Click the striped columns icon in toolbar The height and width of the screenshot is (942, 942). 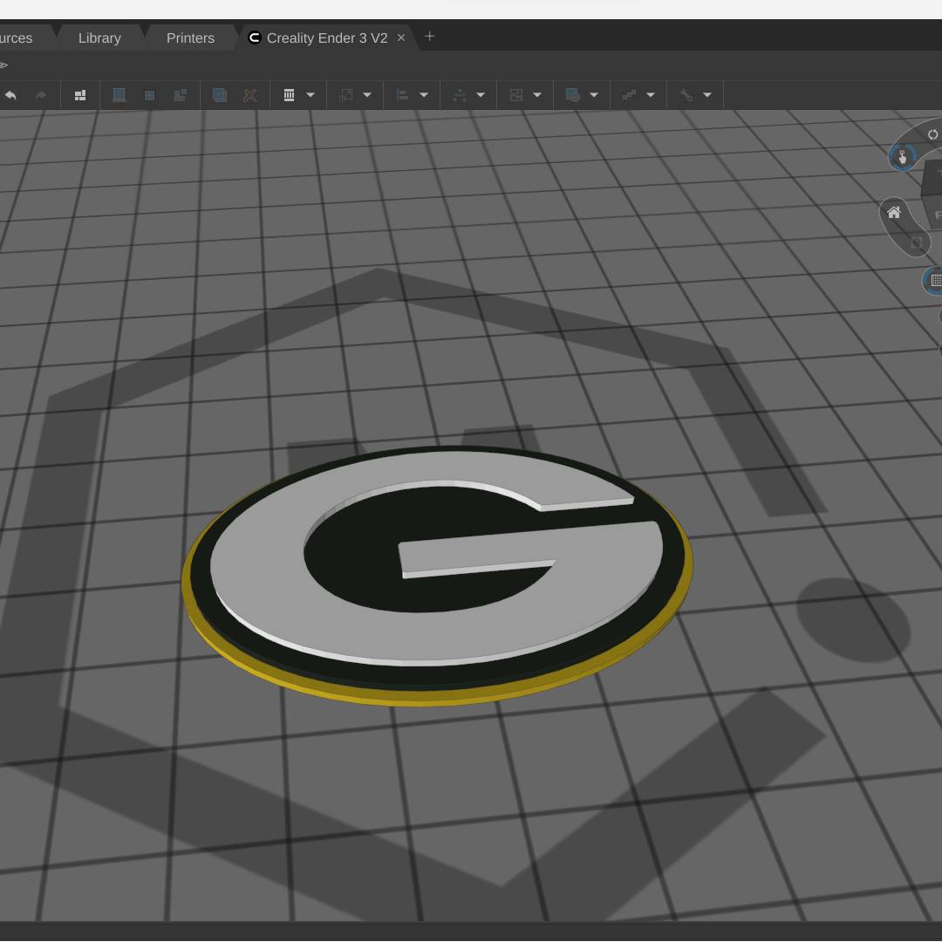(289, 95)
